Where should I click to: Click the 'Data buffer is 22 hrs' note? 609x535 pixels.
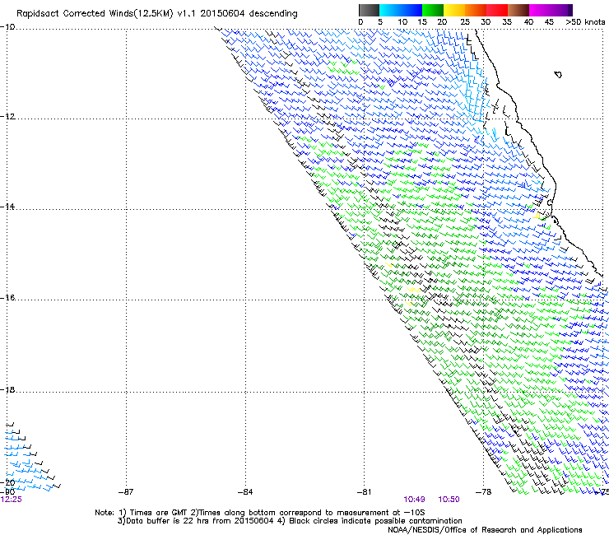click(290, 521)
